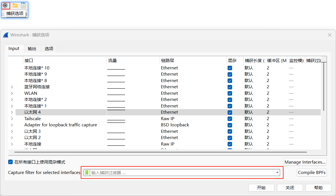Click the green capture filter bookmark icon

[x=87, y=173]
